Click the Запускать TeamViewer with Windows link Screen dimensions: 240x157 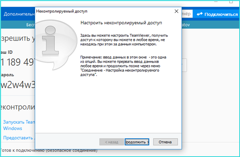(x=19, y=125)
